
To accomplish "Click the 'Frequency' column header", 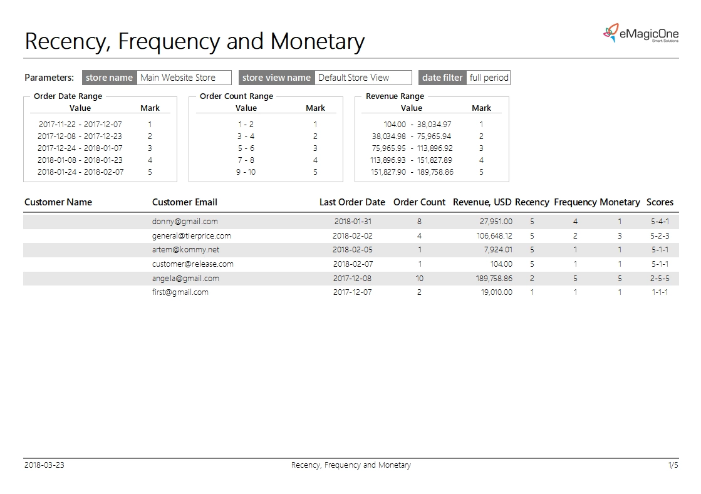I will pos(575,202).
